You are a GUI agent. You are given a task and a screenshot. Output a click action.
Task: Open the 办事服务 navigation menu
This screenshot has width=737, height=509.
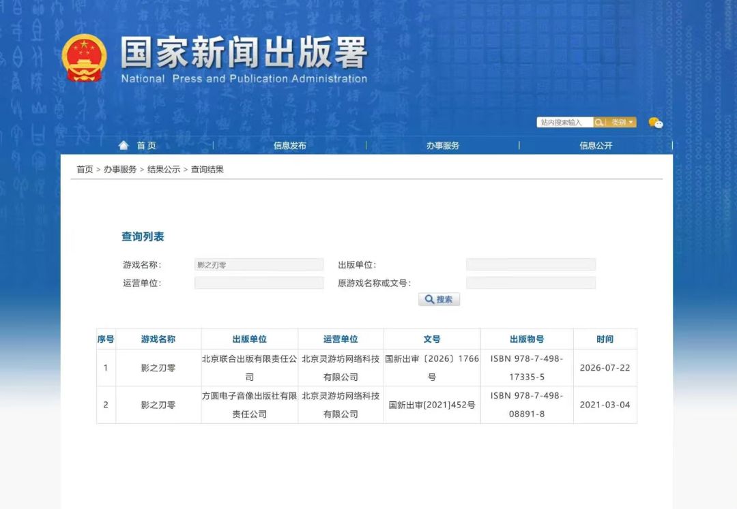point(443,145)
